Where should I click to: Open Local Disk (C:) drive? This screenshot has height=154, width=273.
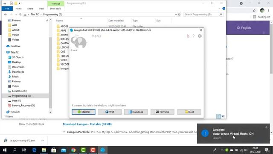20,91
